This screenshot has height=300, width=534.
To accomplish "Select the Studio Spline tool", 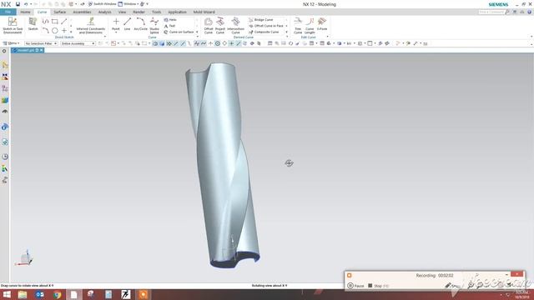I will pyautogui.click(x=154, y=26).
